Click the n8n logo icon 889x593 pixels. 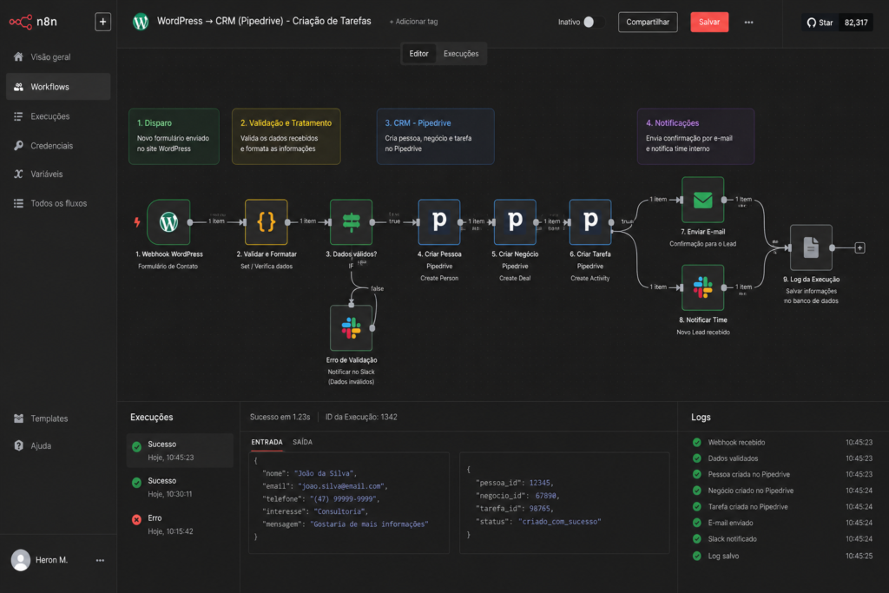point(21,22)
